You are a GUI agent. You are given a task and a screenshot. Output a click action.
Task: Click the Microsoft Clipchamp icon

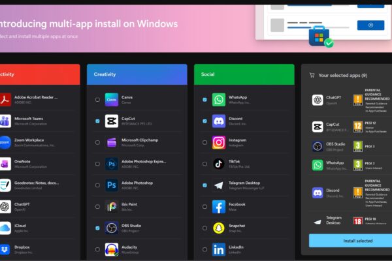112,143
